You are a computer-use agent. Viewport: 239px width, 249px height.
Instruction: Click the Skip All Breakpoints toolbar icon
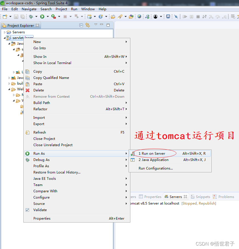[176, 17]
